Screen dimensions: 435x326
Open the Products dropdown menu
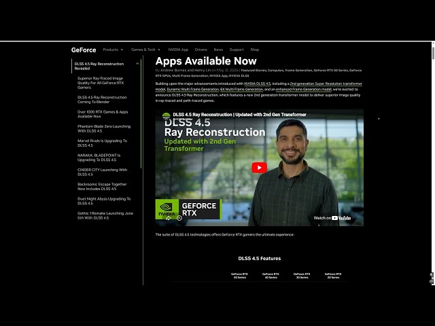(x=113, y=50)
